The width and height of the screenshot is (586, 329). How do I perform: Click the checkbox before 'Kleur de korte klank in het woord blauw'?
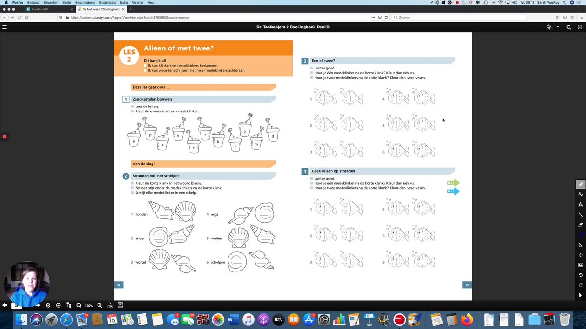point(133,183)
